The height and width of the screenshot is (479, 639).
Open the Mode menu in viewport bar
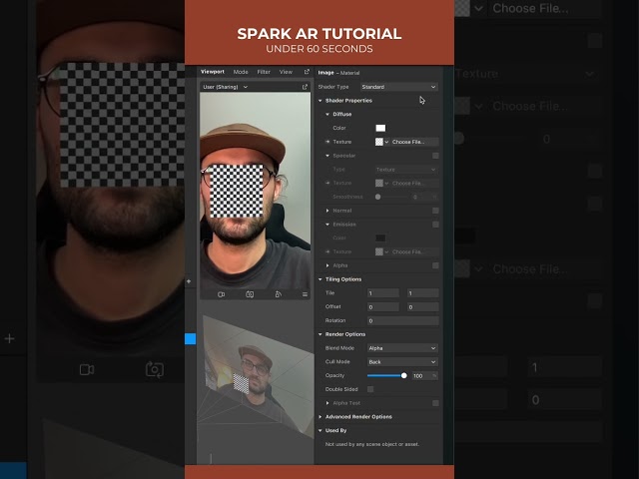pos(241,72)
